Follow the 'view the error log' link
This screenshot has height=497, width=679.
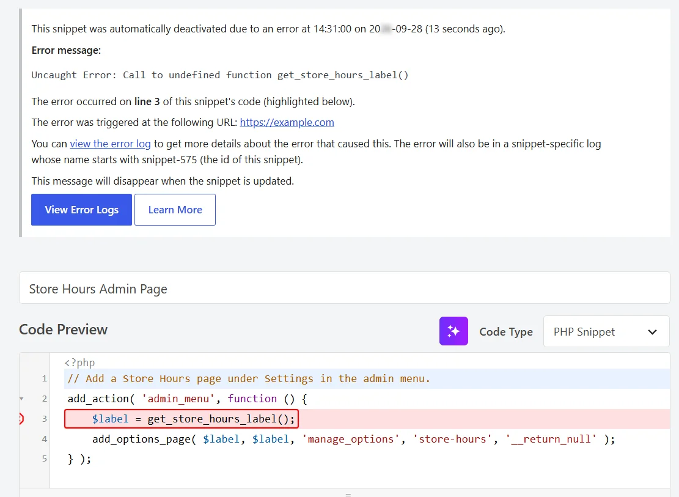[x=111, y=144]
